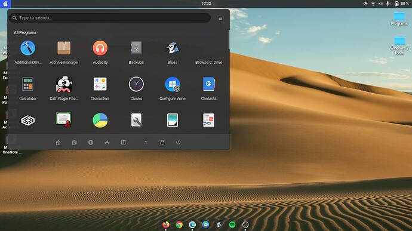Launch the Clocks app
The image size is (412, 231).
coord(136,88)
